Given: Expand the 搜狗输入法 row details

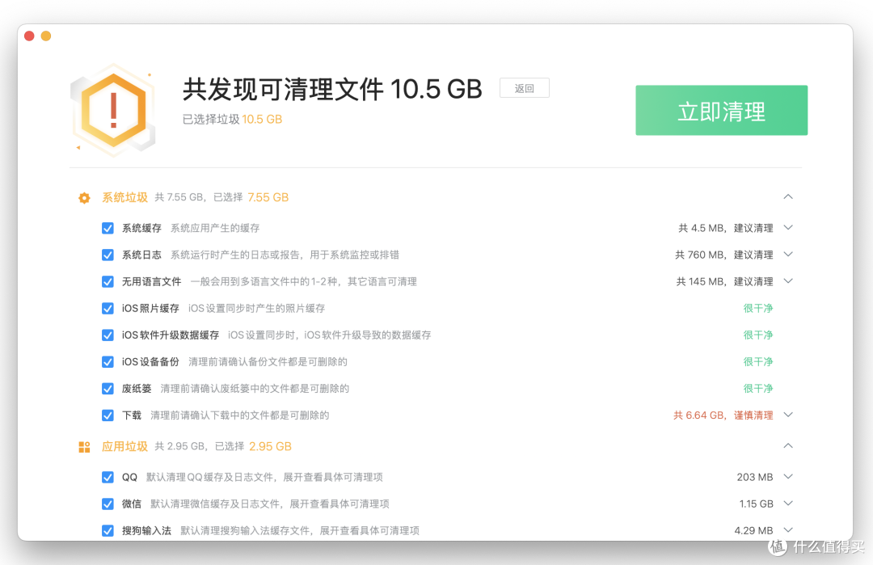Looking at the screenshot, I should coord(788,530).
